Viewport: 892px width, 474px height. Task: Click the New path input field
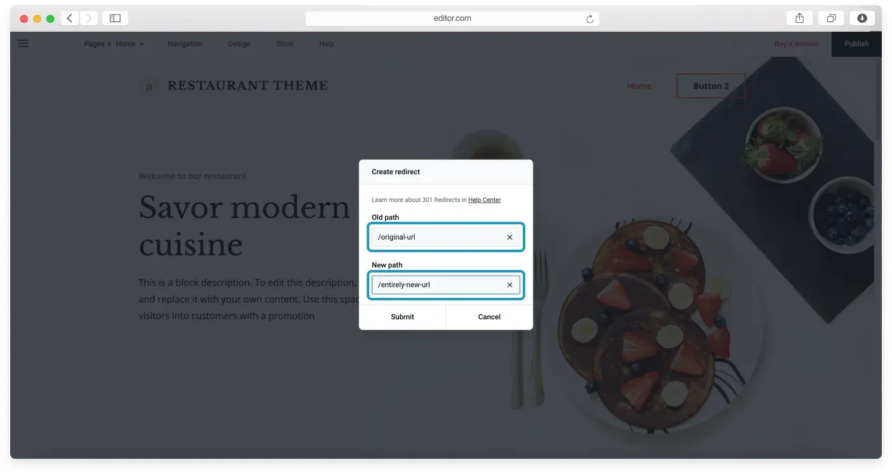click(446, 285)
